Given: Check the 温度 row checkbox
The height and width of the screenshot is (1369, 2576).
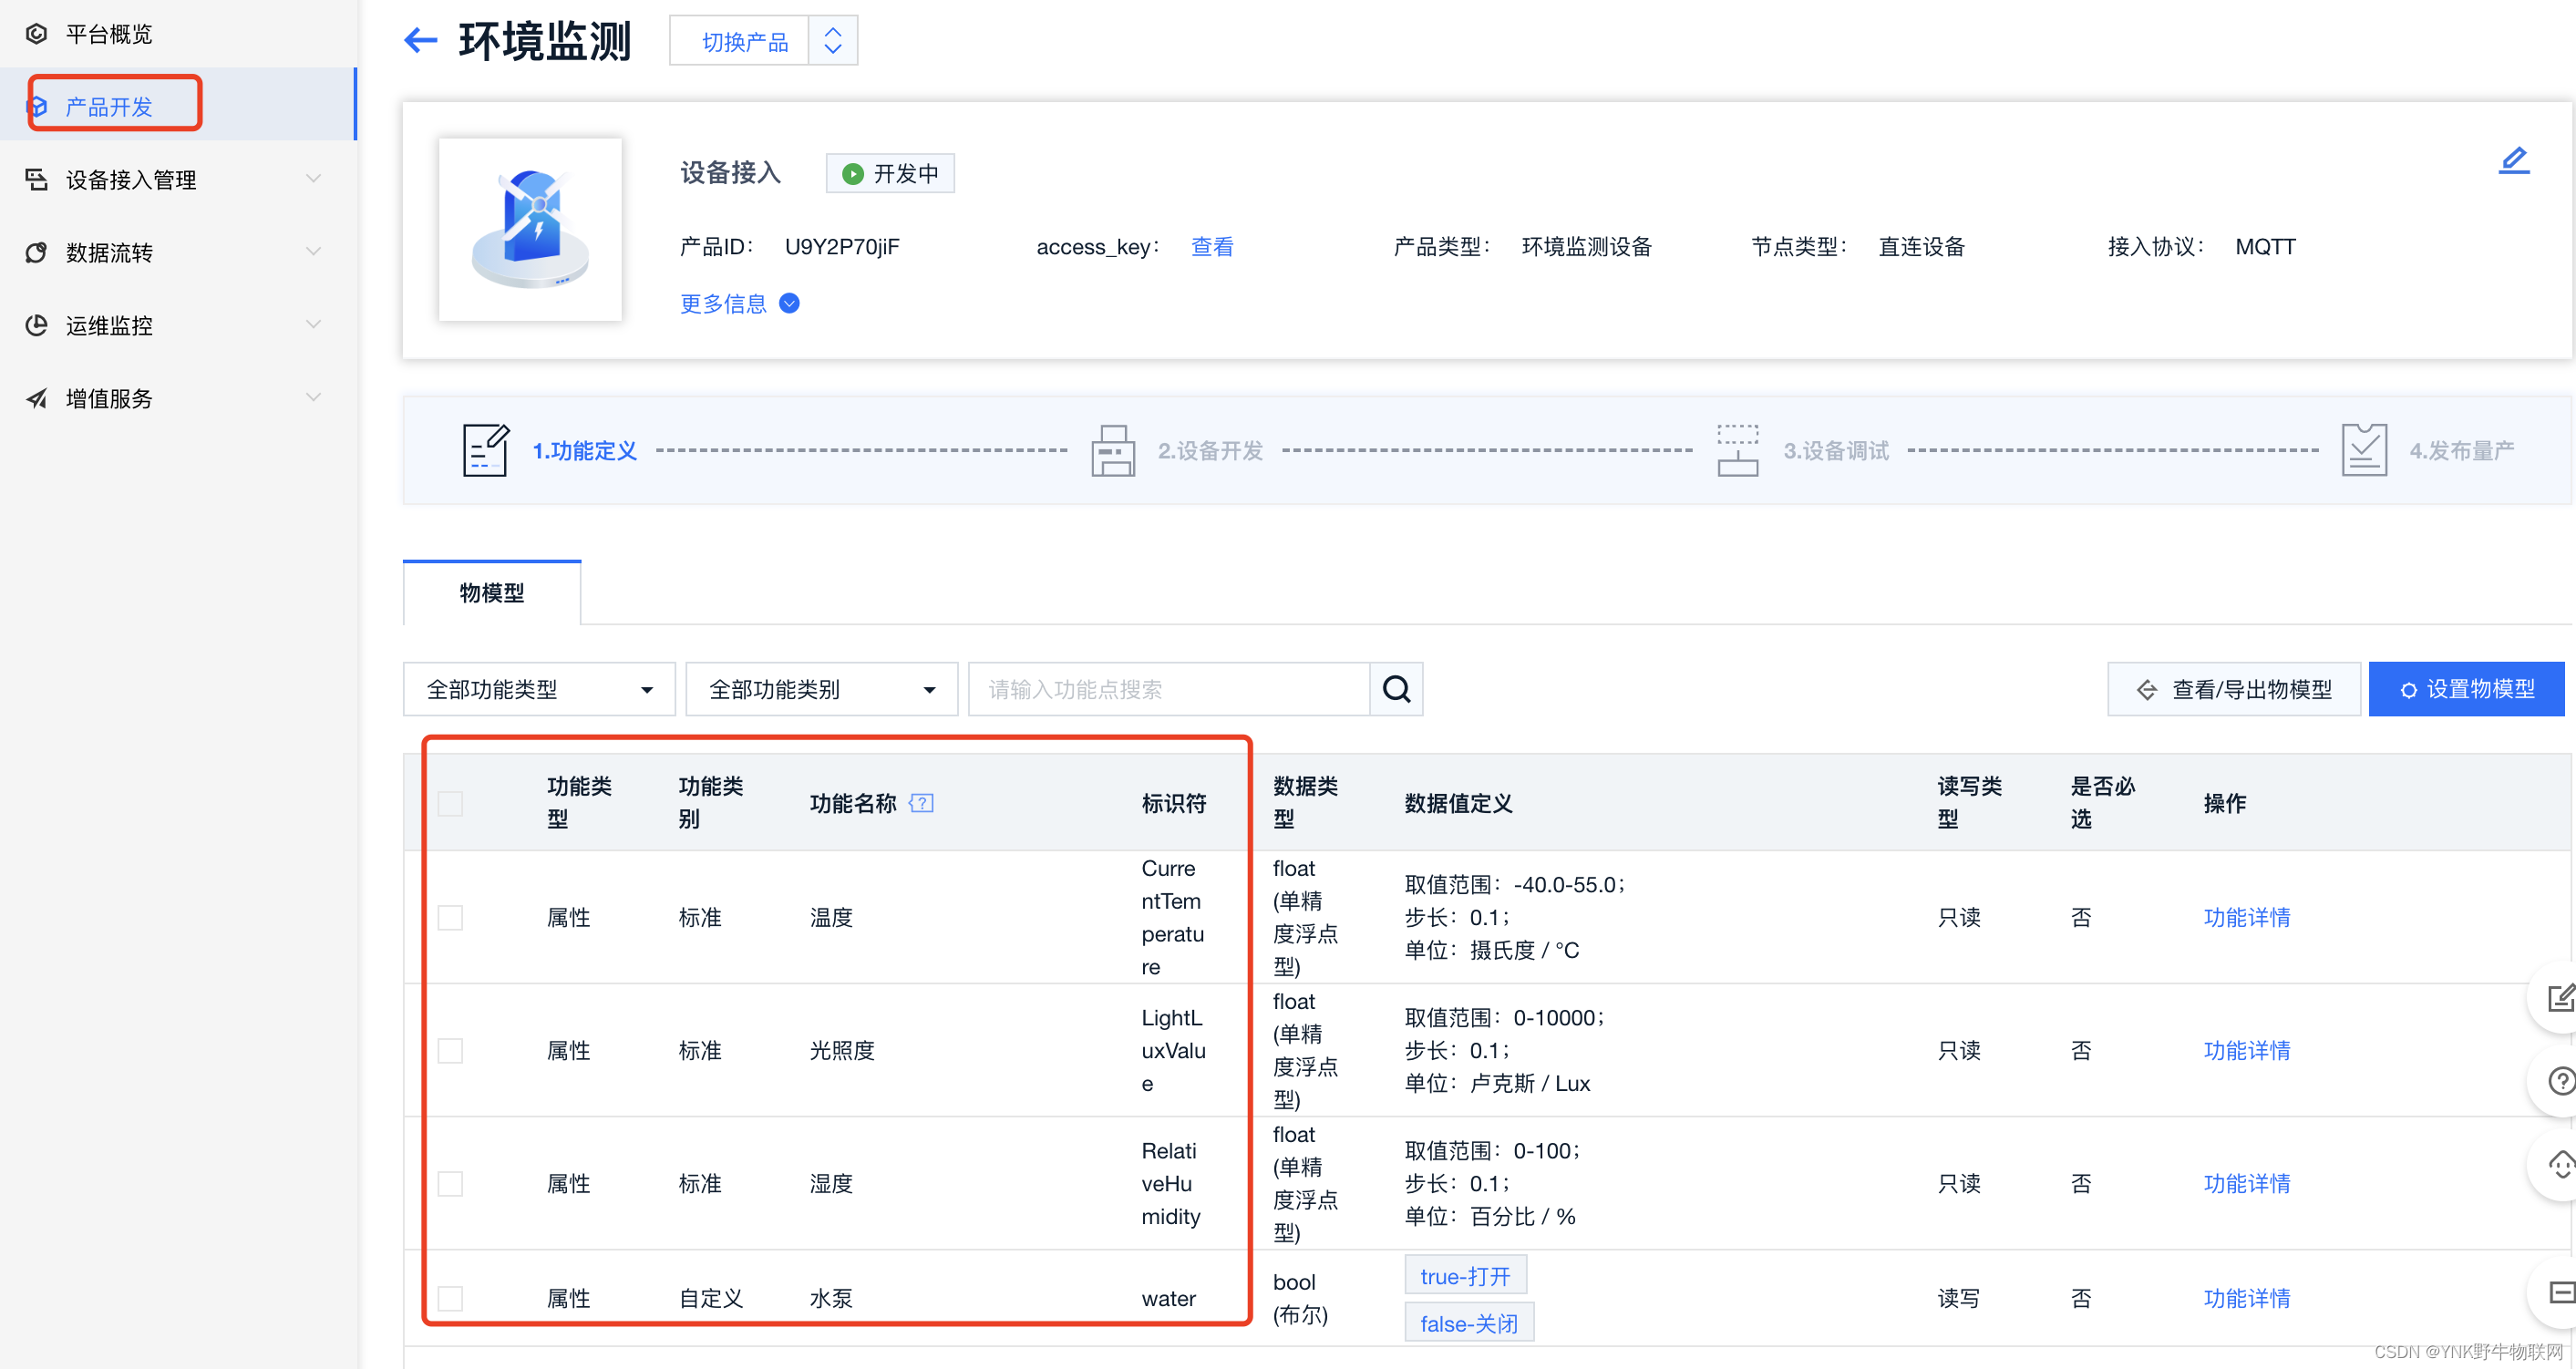Looking at the screenshot, I should (x=450, y=917).
